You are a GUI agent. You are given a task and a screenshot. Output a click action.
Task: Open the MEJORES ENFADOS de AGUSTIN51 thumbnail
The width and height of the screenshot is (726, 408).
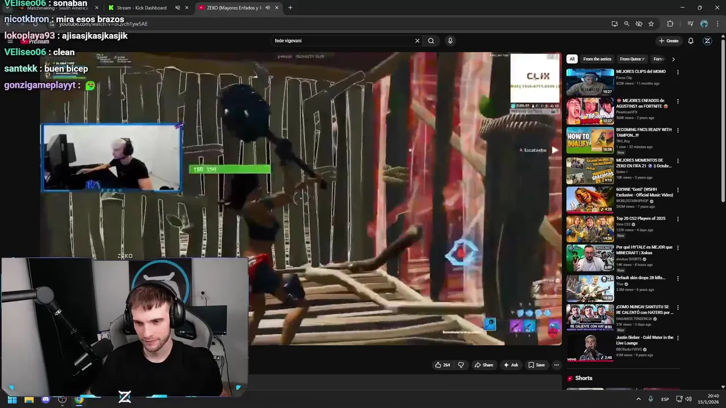590,111
